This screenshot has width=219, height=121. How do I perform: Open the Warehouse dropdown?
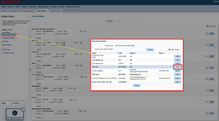click(x=129, y=46)
